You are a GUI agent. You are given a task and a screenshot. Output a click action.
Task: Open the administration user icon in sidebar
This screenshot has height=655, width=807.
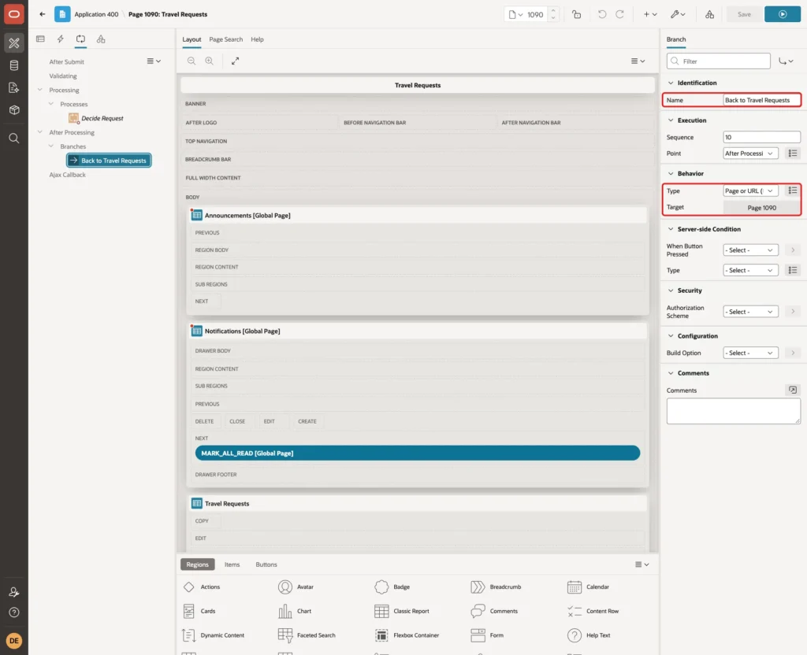click(x=14, y=592)
